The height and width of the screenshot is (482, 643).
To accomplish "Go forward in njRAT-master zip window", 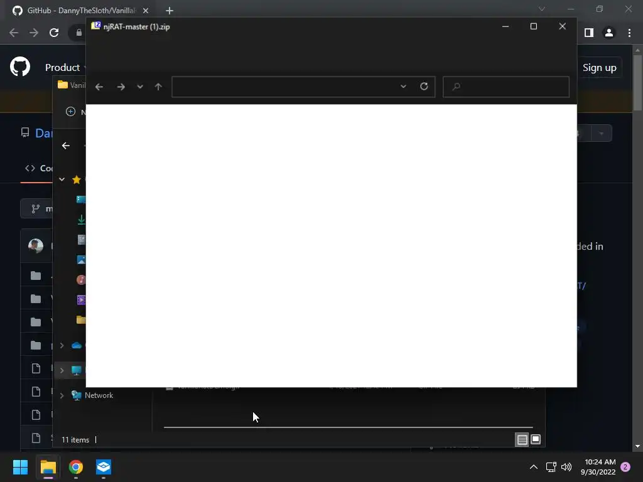I will (x=121, y=87).
